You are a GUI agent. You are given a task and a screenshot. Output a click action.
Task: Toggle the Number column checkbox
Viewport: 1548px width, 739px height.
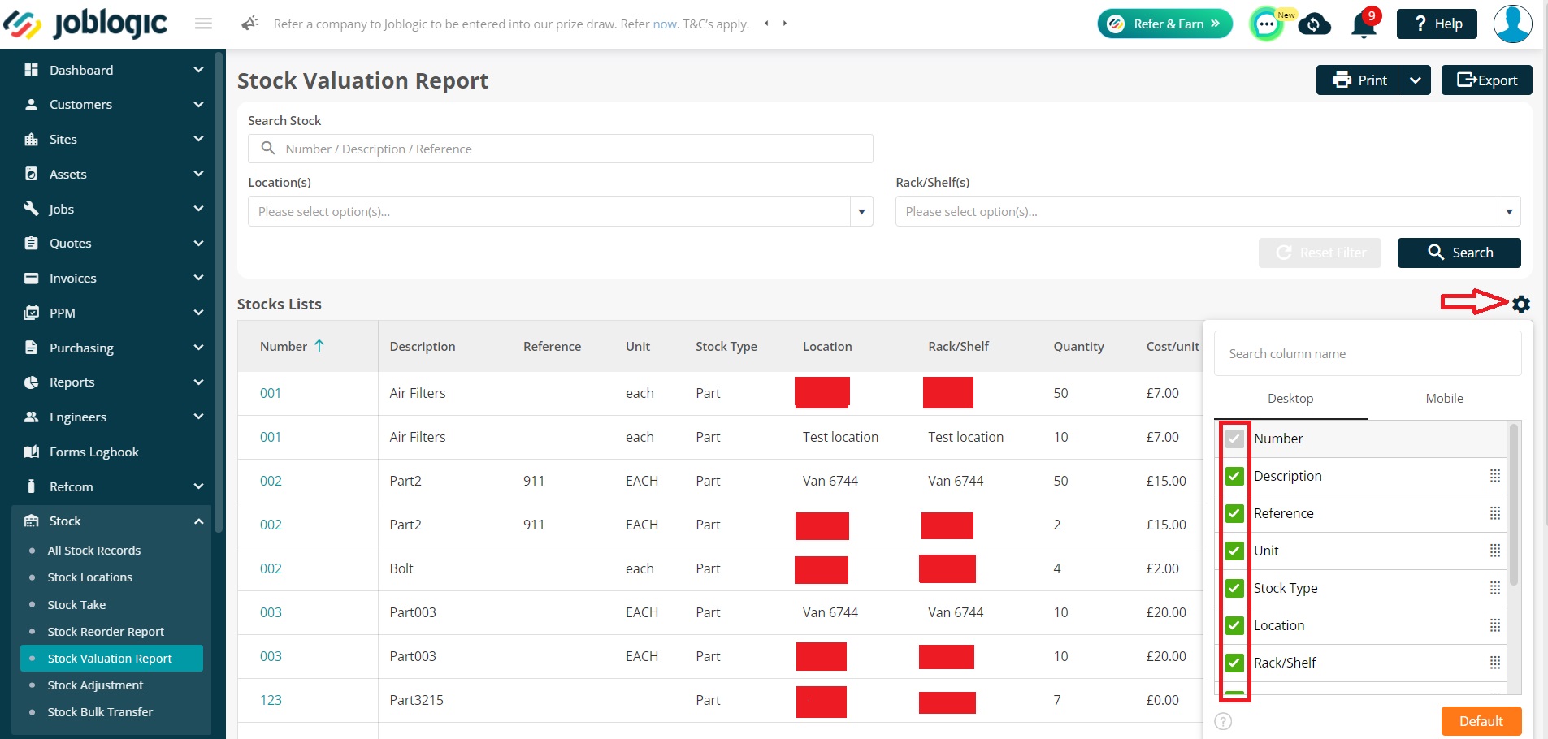[x=1234, y=439]
